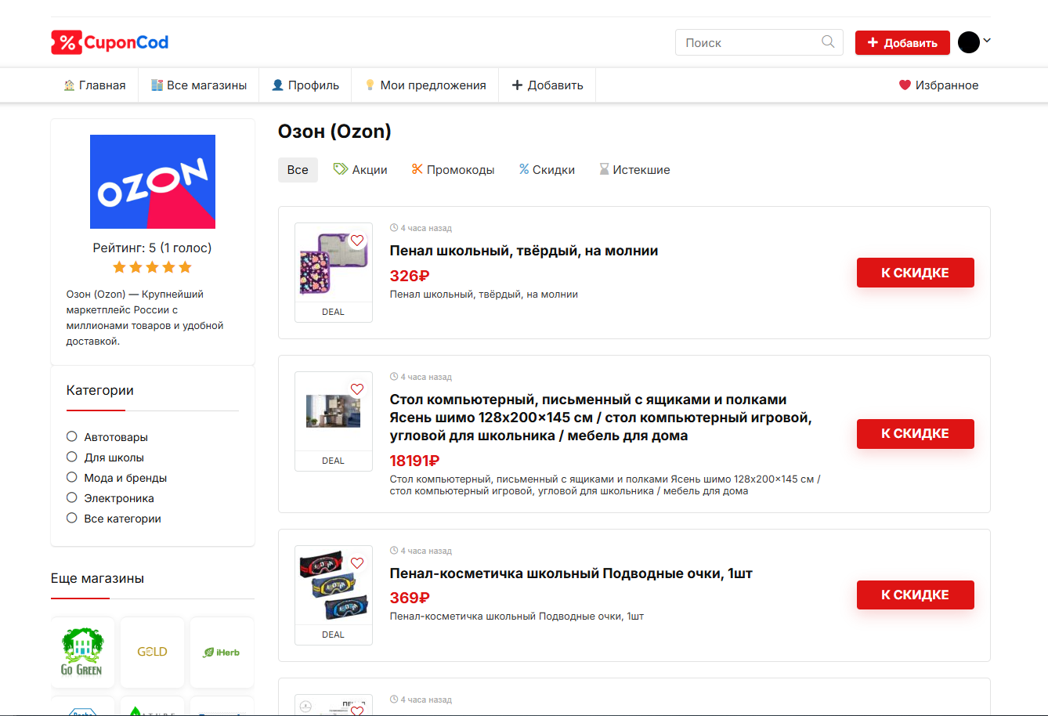Image resolution: width=1048 pixels, height=716 pixels.
Task: Open the Стол компьютерный title link
Action: [601, 418]
